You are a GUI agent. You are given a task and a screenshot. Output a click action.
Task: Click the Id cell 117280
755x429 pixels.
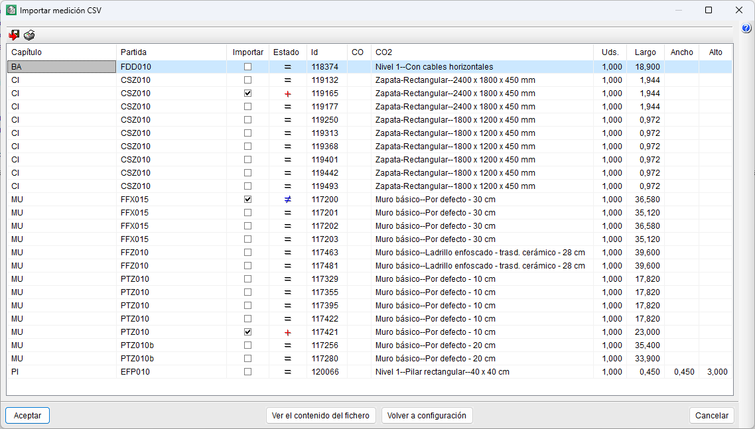[326, 358]
